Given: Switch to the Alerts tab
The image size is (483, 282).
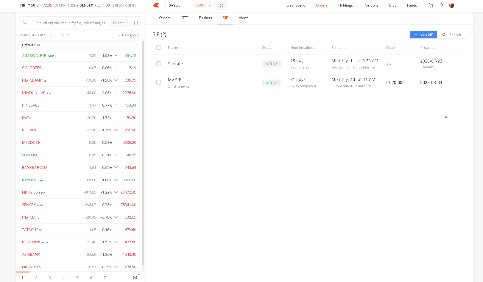Looking at the screenshot, I should point(244,18).
